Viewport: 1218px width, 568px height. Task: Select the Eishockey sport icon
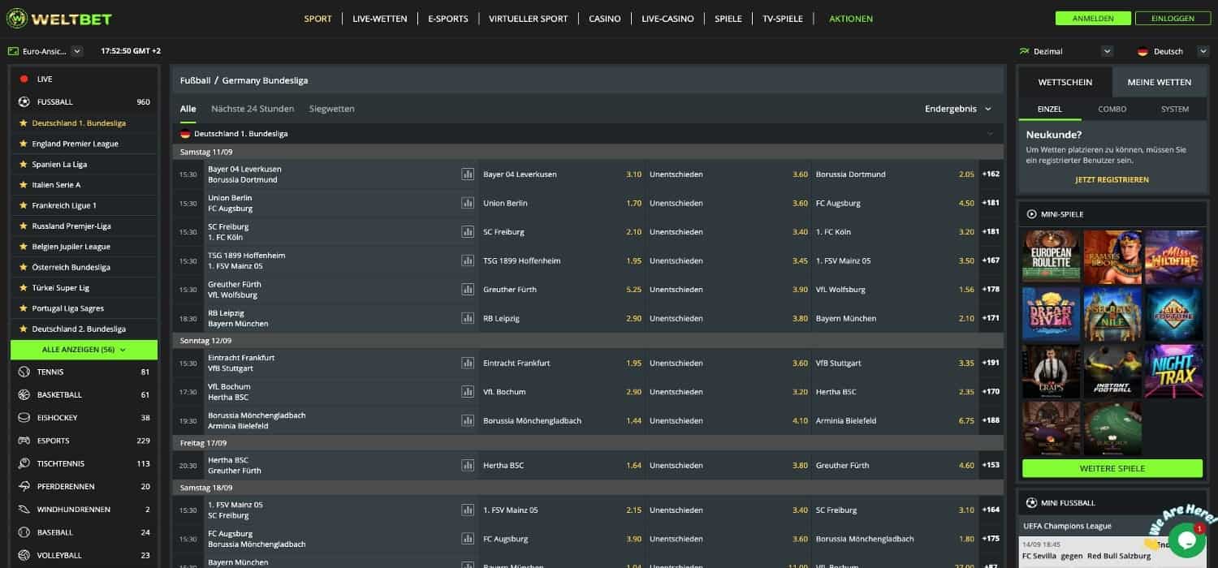point(24,418)
